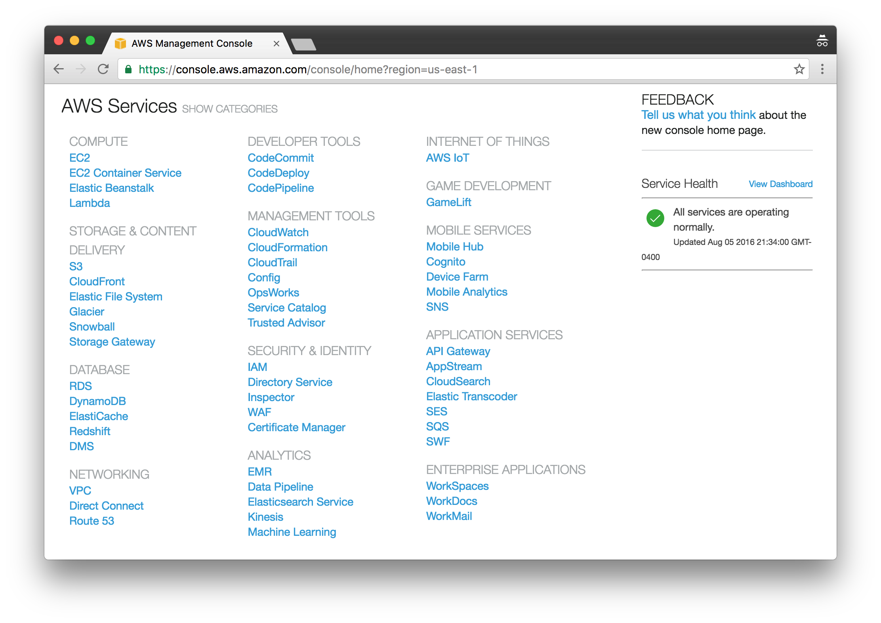Open IAM under Security & Identity

(x=257, y=367)
